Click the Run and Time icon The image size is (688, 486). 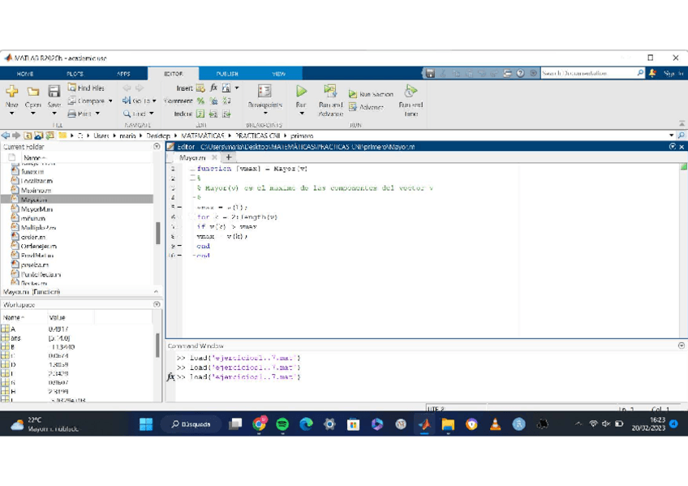tap(411, 92)
